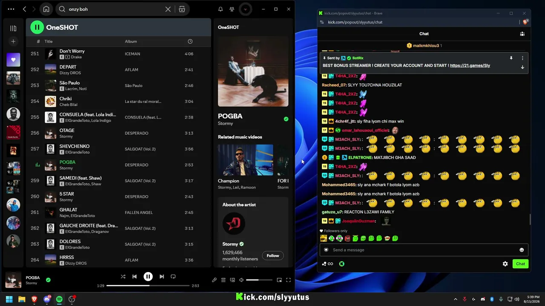The image size is (545, 306).
Task: Open the Kick chat users icon
Action: [x=522, y=34]
